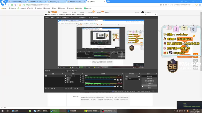202x113 pixels.
Task: Click the browser address bar URL
Action: click(x=38, y=5)
